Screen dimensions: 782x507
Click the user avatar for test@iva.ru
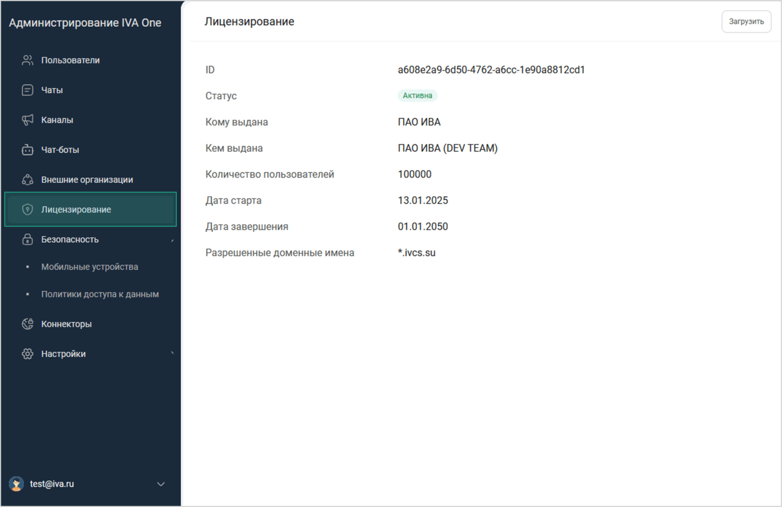click(17, 484)
